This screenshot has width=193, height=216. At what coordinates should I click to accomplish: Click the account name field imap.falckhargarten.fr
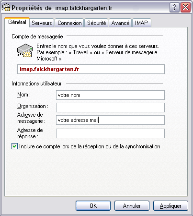point(91,69)
